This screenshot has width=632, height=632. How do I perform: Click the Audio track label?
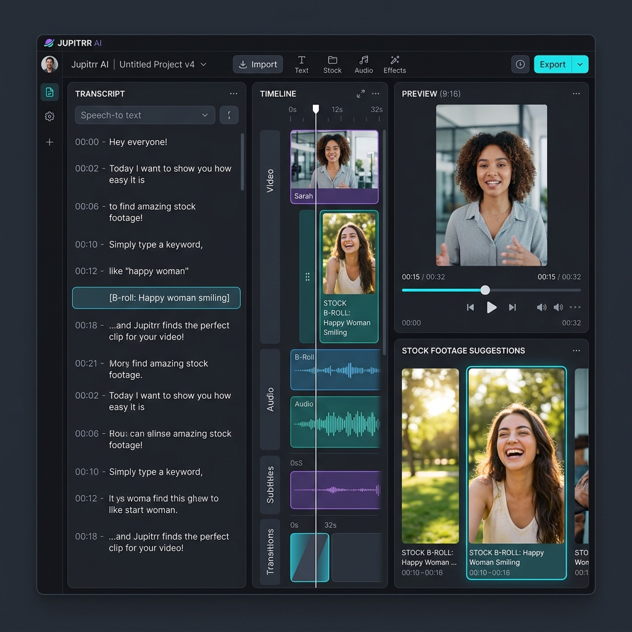(270, 399)
